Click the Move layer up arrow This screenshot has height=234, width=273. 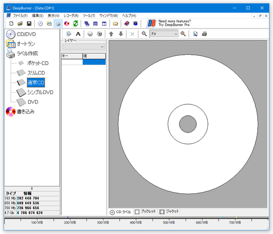click(x=111, y=34)
